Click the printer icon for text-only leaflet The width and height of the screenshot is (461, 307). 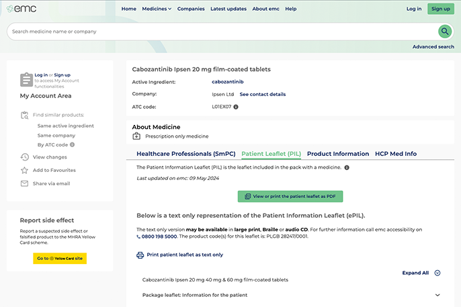(140, 255)
